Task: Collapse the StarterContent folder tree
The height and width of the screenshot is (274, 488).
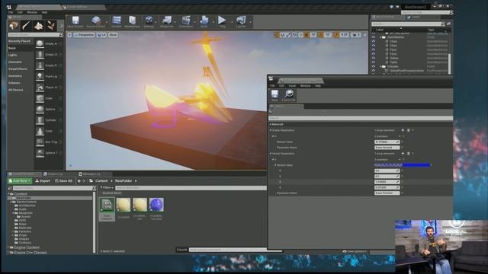Action: 11,202
